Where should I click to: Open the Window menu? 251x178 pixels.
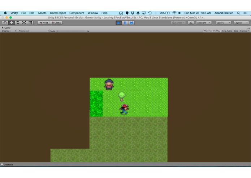point(93,13)
